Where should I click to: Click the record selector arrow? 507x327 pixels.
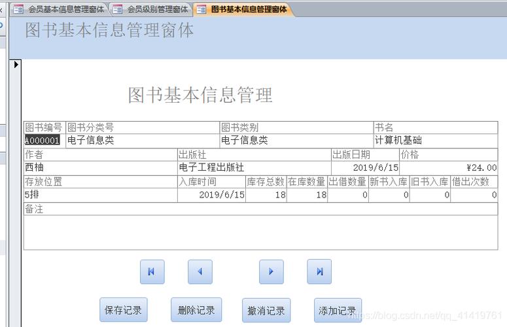[16, 65]
